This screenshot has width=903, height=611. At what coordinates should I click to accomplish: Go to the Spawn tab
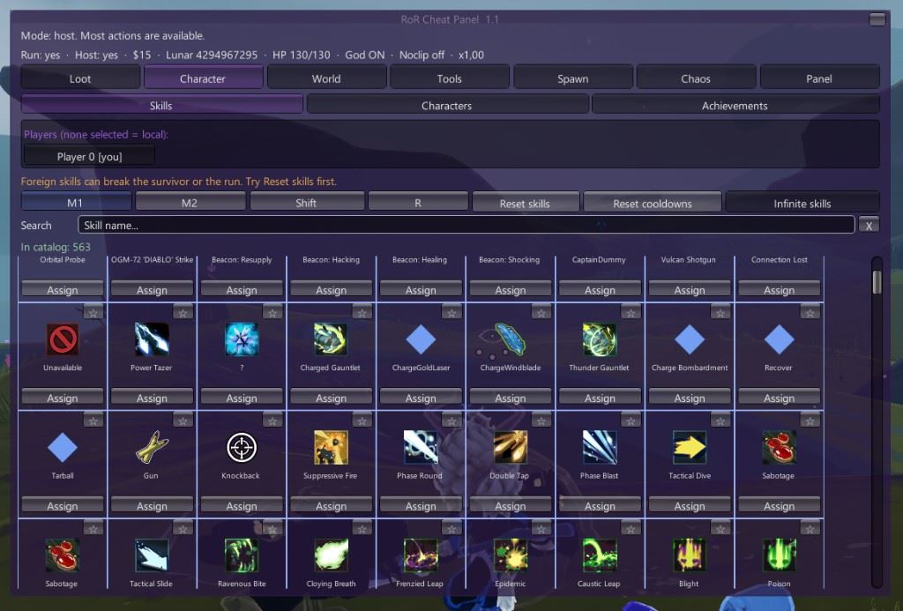coord(572,78)
